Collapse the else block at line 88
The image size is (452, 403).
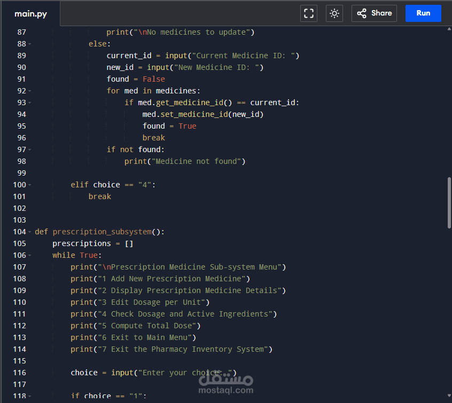pyautogui.click(x=30, y=44)
